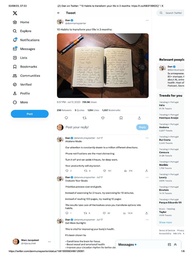Reply to the main tweet via comment icon
The height and width of the screenshot is (257, 193).
pos(66,118)
